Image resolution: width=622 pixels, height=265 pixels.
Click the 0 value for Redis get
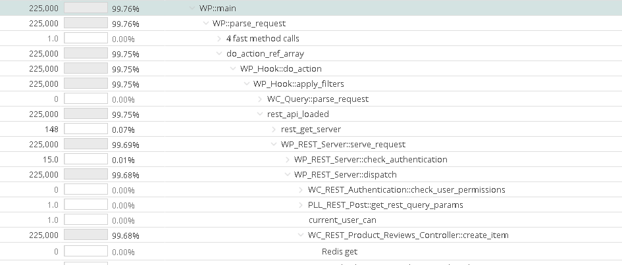56,252
